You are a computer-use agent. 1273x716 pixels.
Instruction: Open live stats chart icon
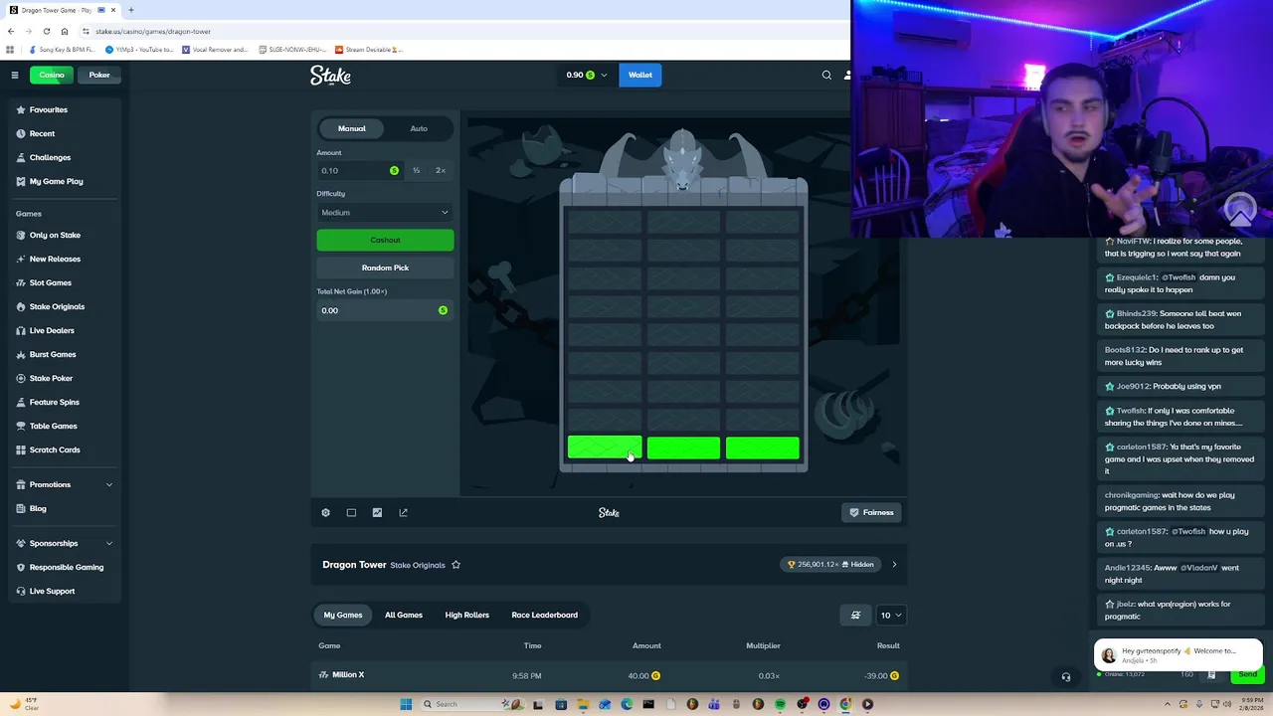377,512
